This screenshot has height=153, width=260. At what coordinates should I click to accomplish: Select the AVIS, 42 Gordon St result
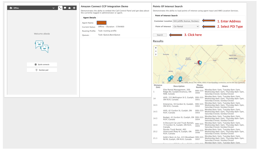point(199,112)
